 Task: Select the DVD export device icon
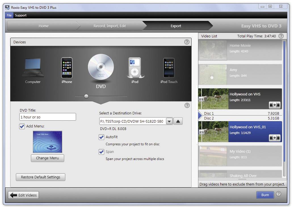(x=101, y=68)
